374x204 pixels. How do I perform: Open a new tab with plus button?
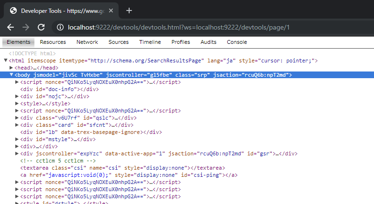tap(129, 10)
